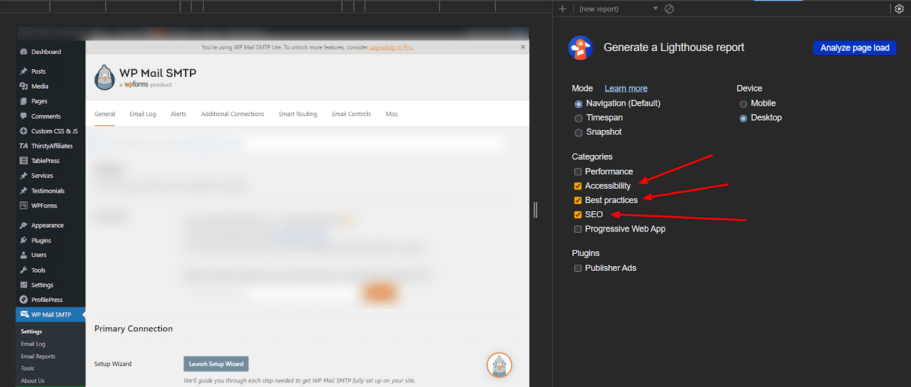Click the plus new report icon

(x=563, y=9)
